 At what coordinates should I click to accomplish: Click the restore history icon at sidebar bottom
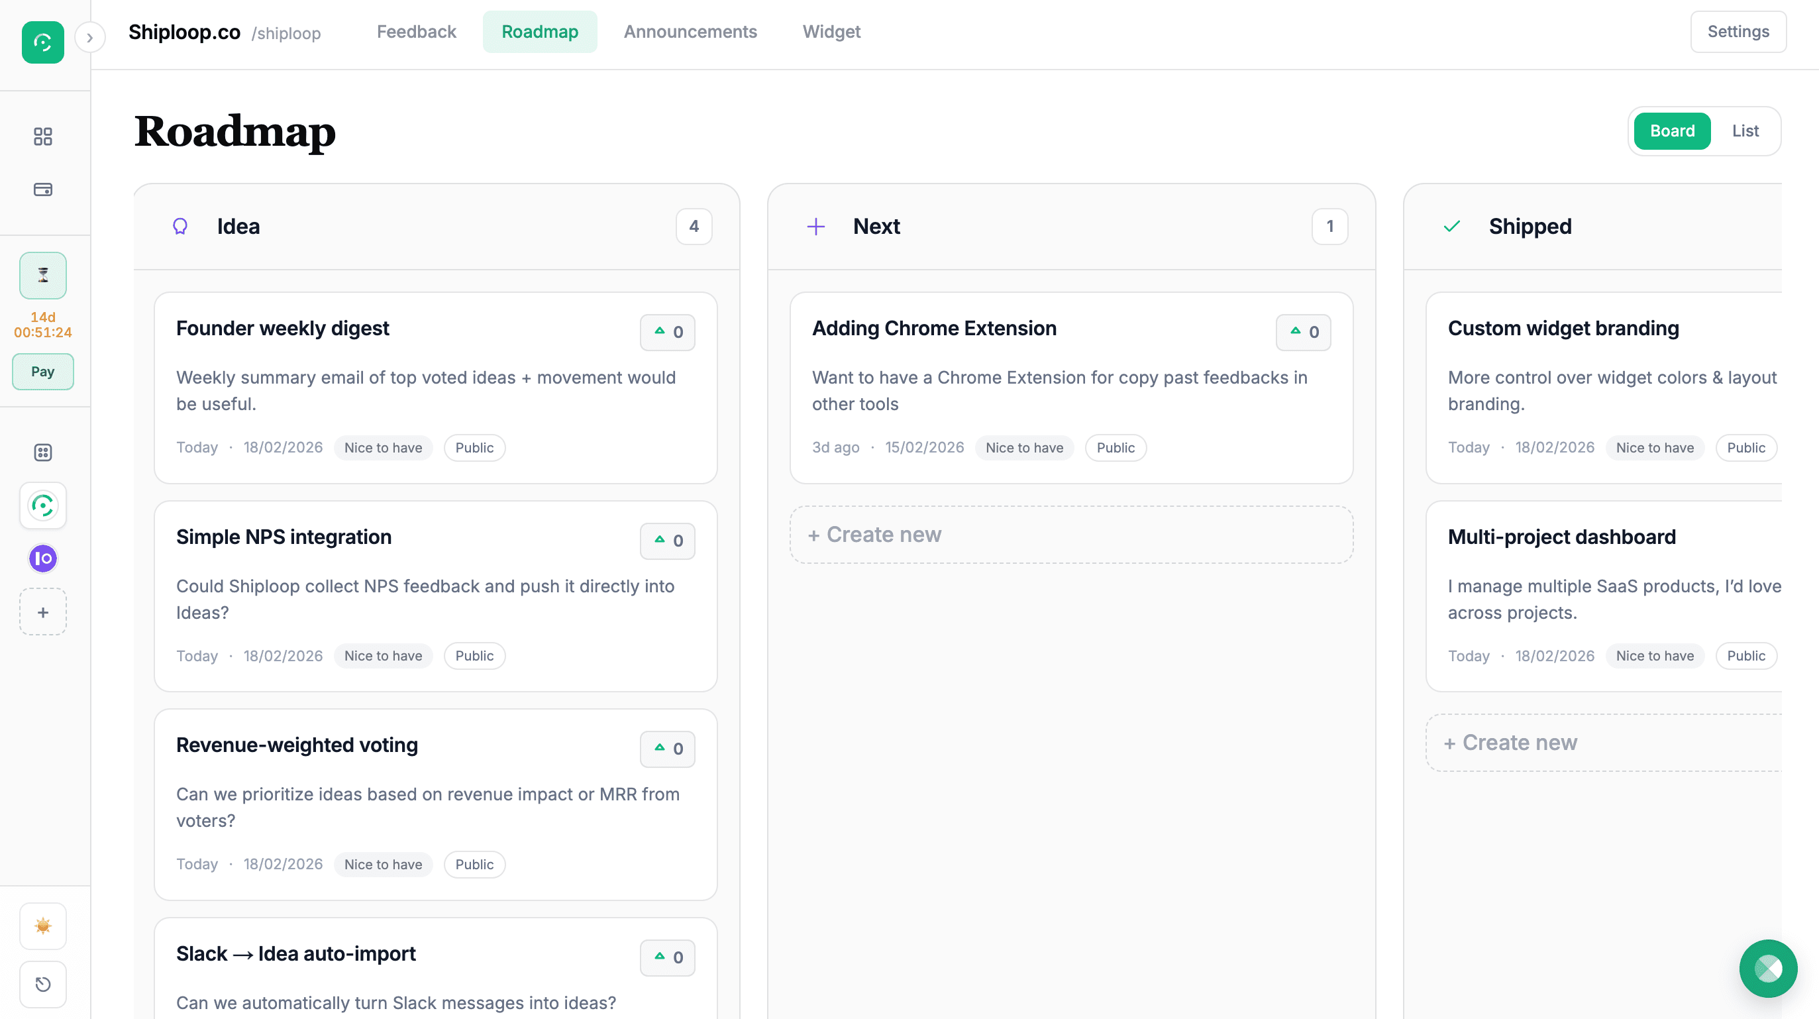click(42, 985)
